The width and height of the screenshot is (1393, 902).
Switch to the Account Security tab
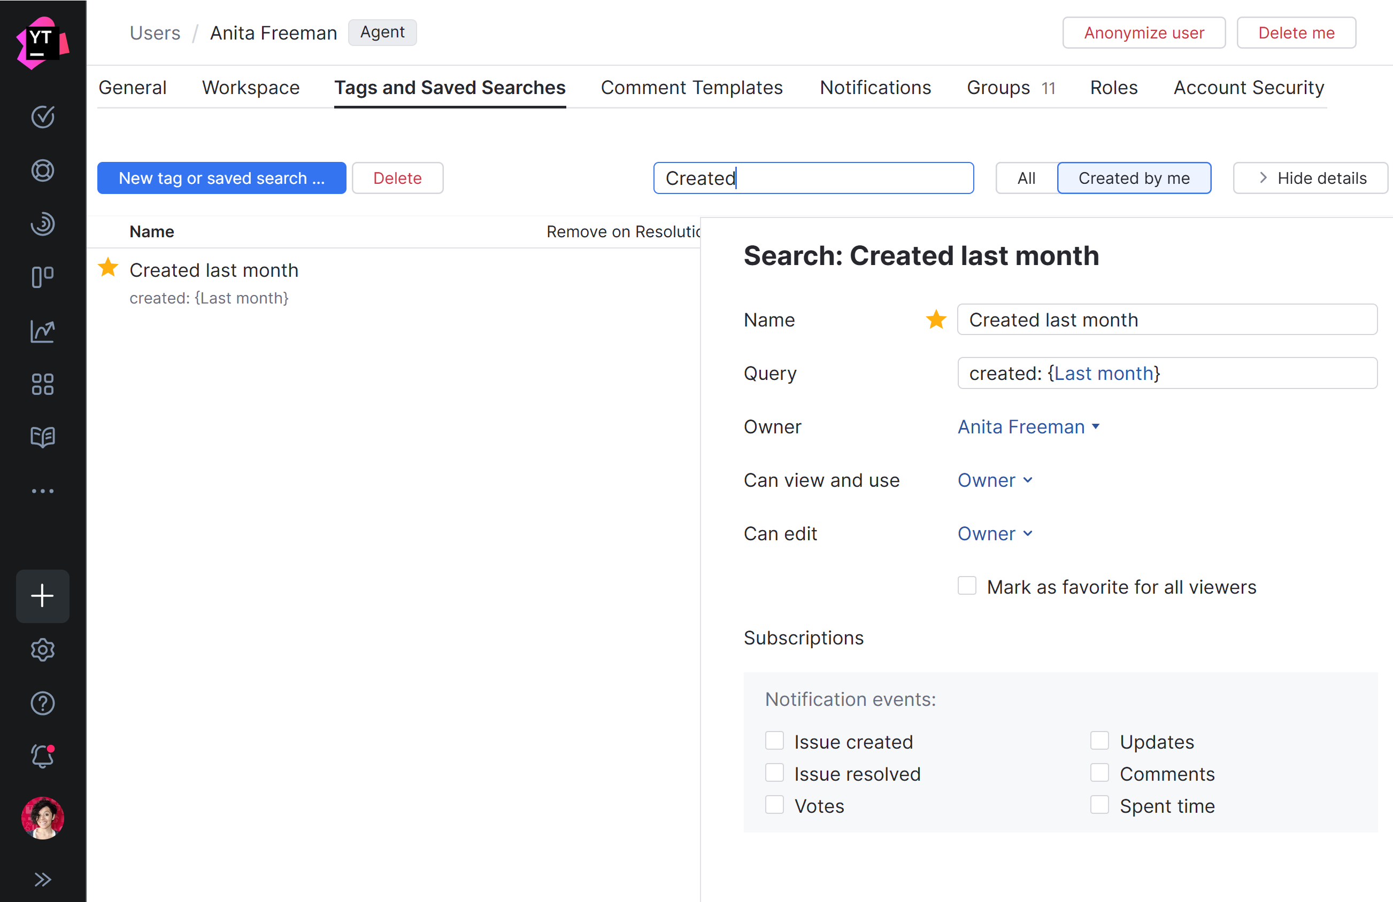click(1249, 88)
